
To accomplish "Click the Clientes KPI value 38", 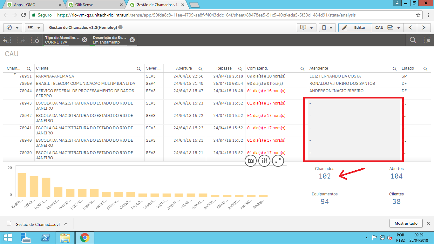I will pyautogui.click(x=397, y=201).
